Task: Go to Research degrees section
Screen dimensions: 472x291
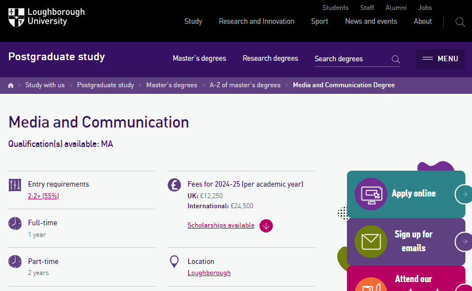Action: coord(271,59)
